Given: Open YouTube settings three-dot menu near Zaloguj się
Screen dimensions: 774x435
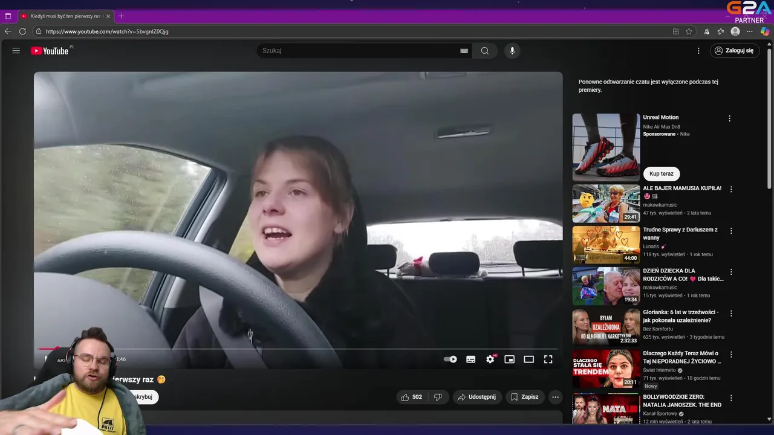Looking at the screenshot, I should click(698, 51).
